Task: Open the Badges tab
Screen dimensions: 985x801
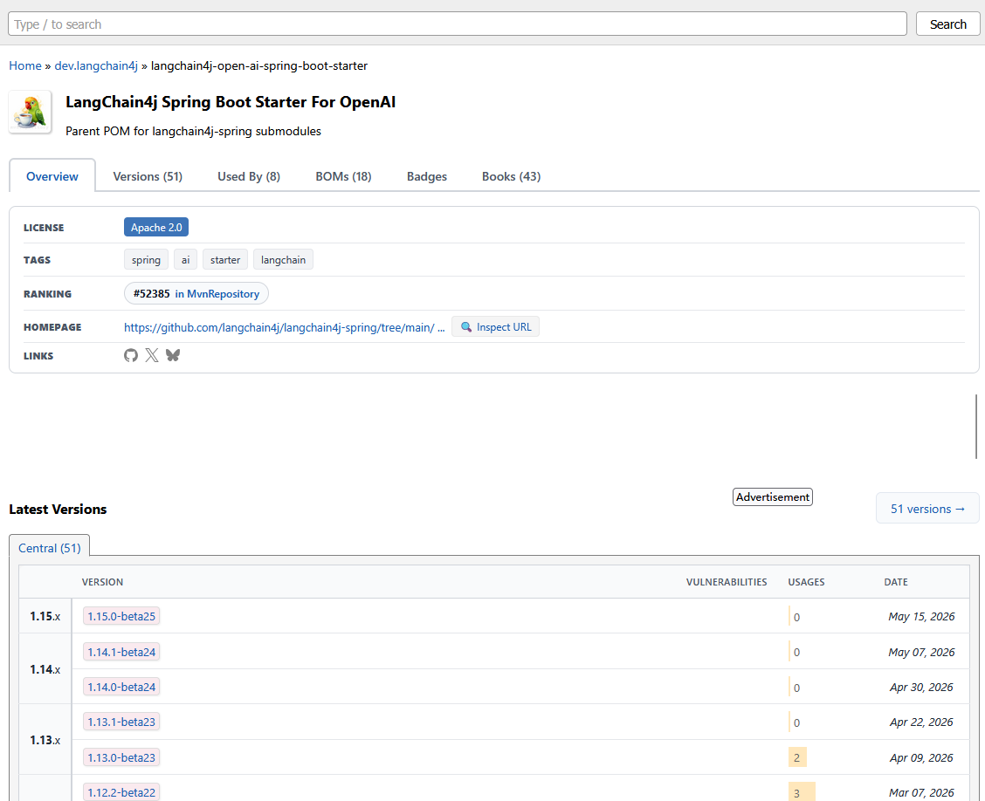Action: (426, 176)
